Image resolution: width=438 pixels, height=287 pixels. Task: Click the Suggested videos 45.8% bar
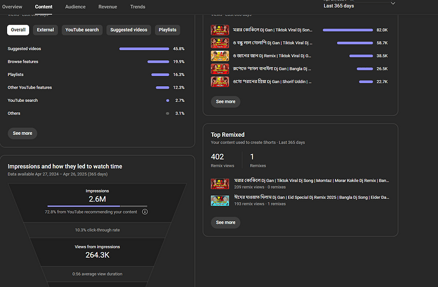pyautogui.click(x=144, y=49)
